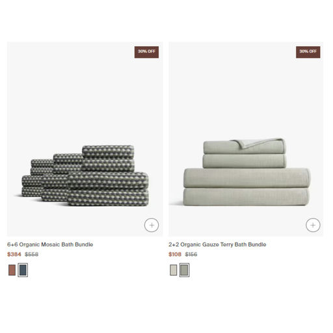Screen dimensions: 333x333
Task: Open the 6+6 Organic Mosaic Bath Bundle link
Action: pos(50,245)
